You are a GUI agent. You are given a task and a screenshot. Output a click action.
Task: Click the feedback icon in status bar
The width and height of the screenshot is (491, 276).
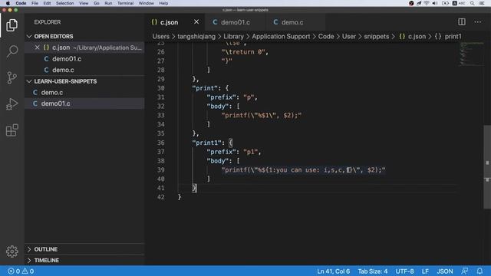(x=465, y=271)
